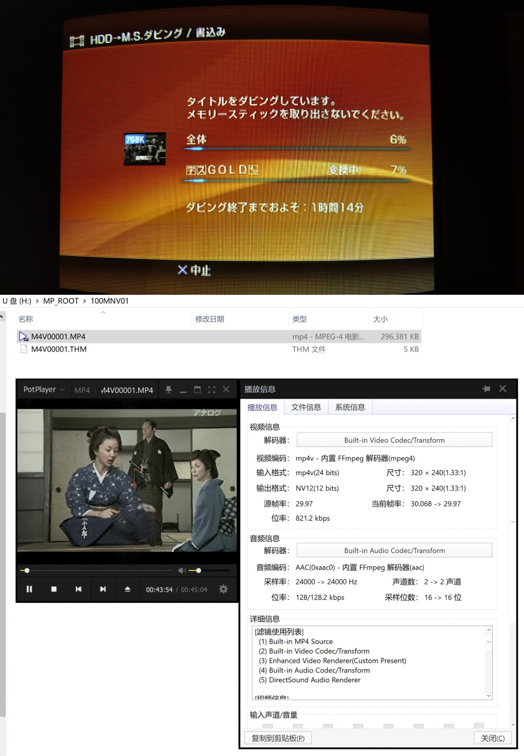Skip to previous track
This screenshot has height=756, width=524.
click(79, 589)
